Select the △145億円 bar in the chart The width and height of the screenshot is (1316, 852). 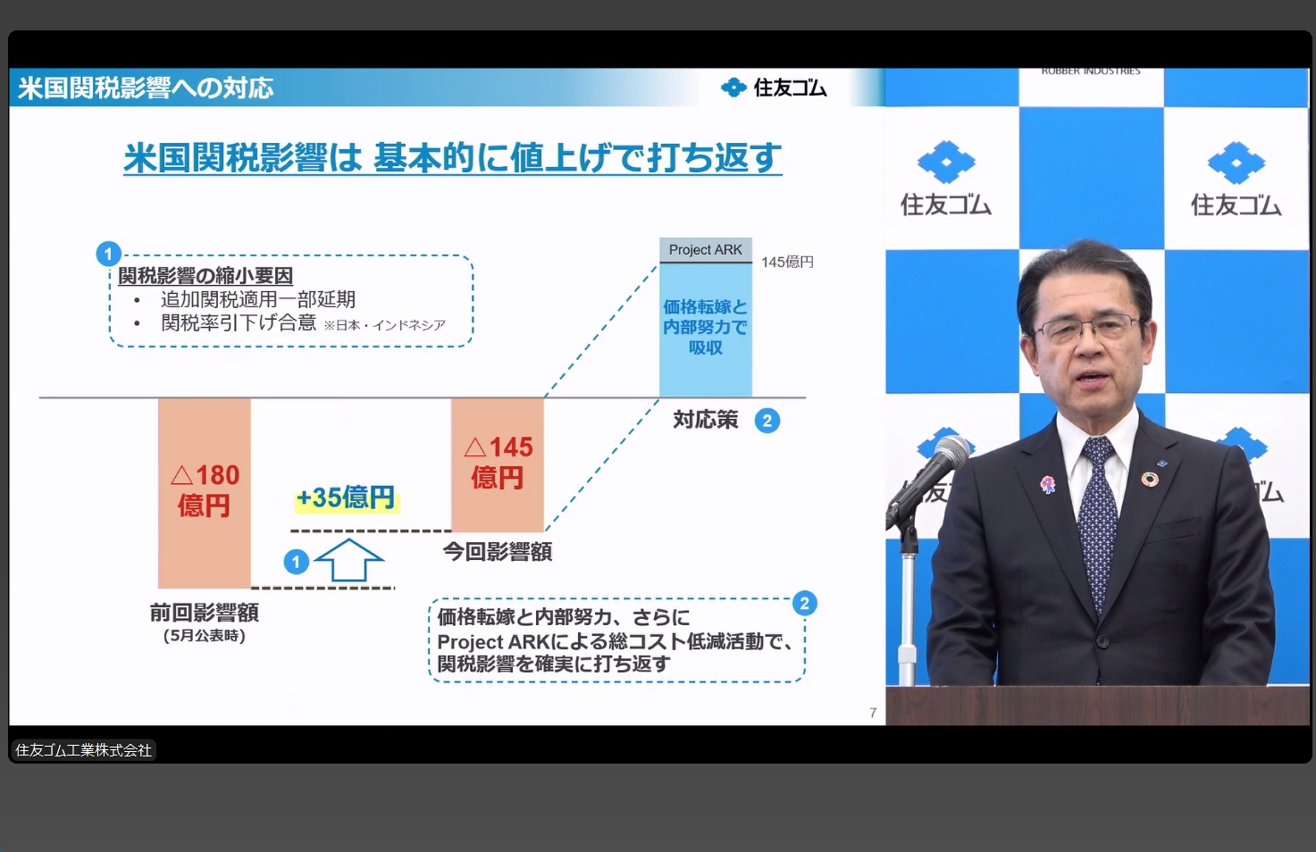pyautogui.click(x=498, y=464)
